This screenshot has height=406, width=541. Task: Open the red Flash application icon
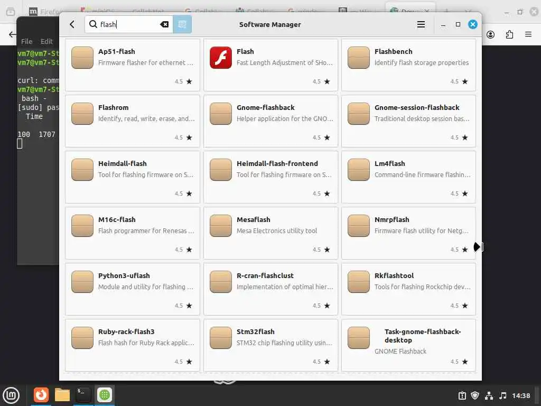221,58
